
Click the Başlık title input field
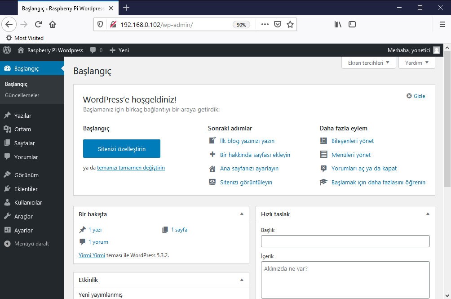coord(345,241)
